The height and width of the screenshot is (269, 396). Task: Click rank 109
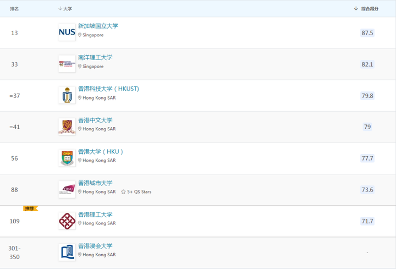click(14, 221)
